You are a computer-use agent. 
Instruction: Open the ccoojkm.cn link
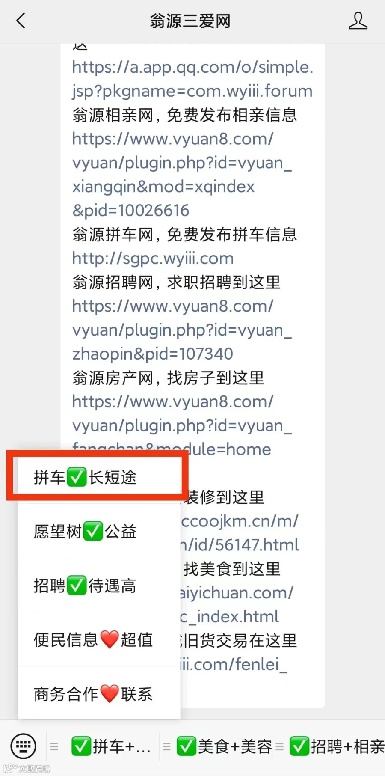coord(240,533)
